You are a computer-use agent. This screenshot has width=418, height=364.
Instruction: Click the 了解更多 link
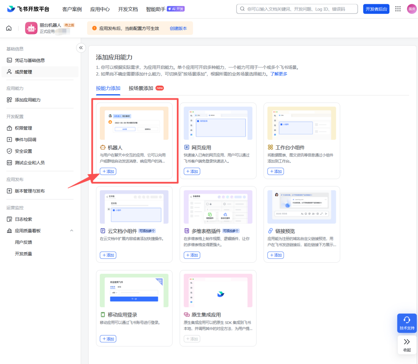coord(279,74)
